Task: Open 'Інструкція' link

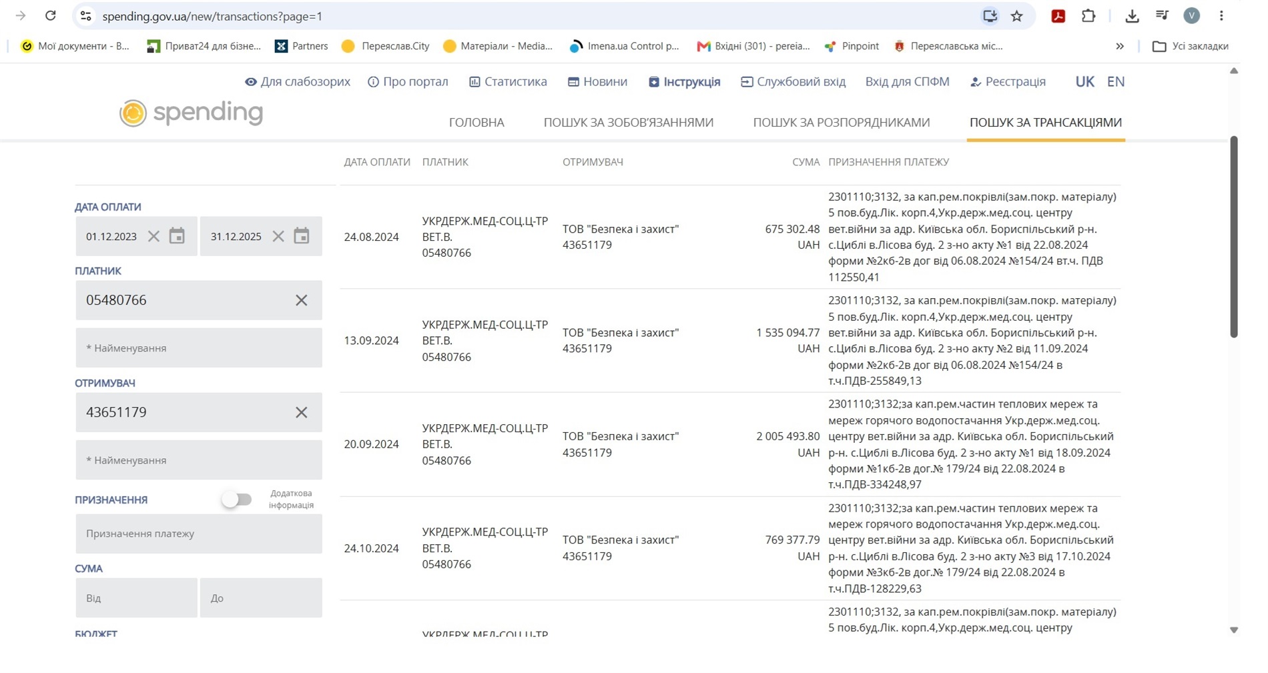Action: [684, 81]
